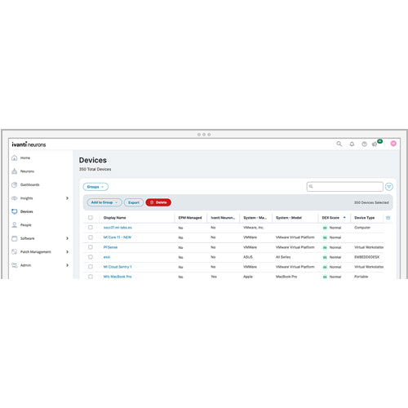Click into the devices search field

coord(345,187)
